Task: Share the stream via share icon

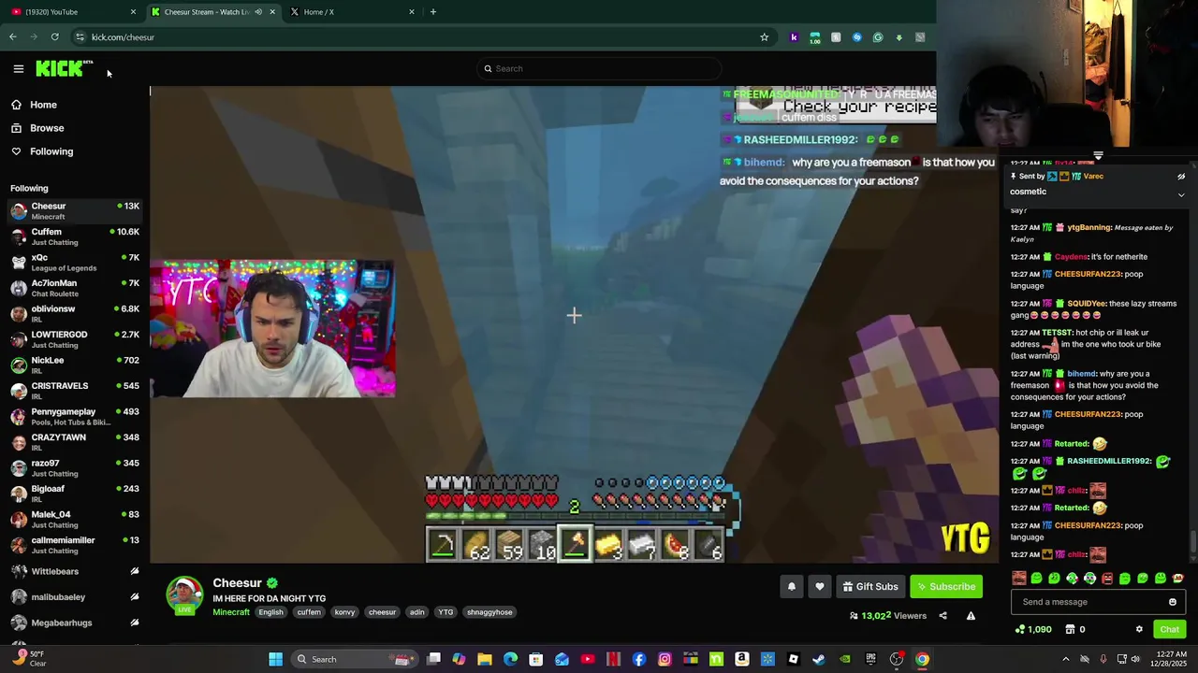Action: 942,616
